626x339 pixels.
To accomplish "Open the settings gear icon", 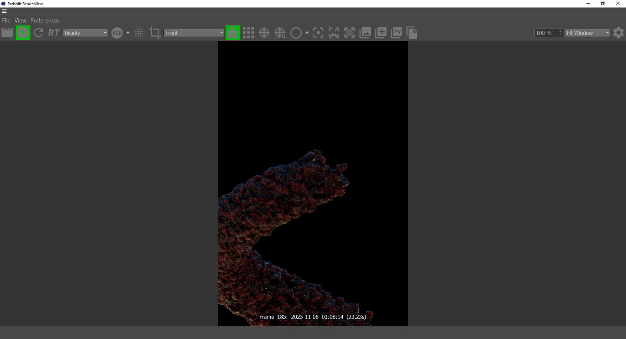I will (x=618, y=33).
